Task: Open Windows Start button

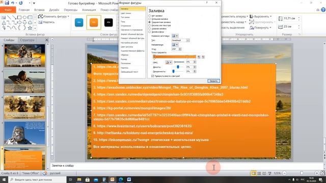Action: tap(4, 179)
